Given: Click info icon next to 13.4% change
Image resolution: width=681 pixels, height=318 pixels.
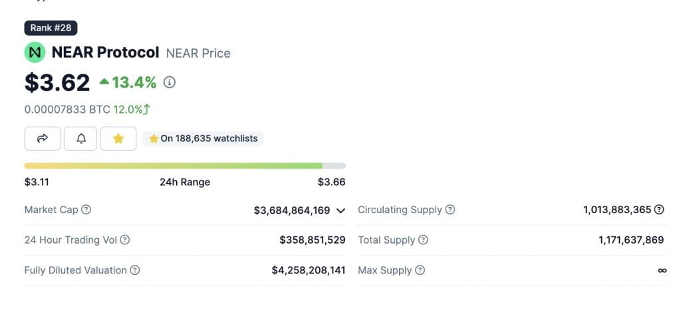Looking at the screenshot, I should coord(170,82).
